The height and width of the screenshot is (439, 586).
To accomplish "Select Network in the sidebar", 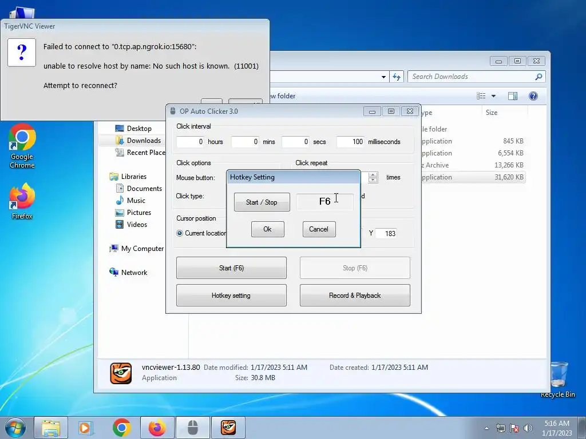I will coord(128,273).
